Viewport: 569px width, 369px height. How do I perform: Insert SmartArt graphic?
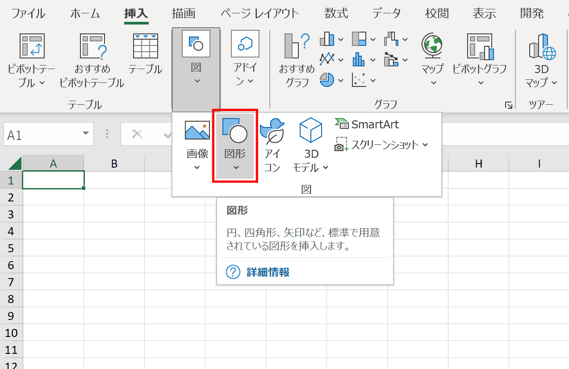point(367,124)
